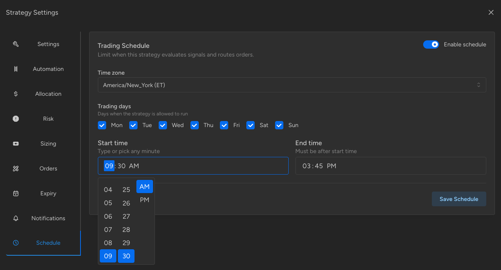501x270 pixels.
Task: Uncheck the Sat trading day
Action: (250, 125)
